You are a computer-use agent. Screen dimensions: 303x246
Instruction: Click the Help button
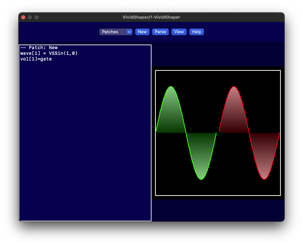(196, 32)
